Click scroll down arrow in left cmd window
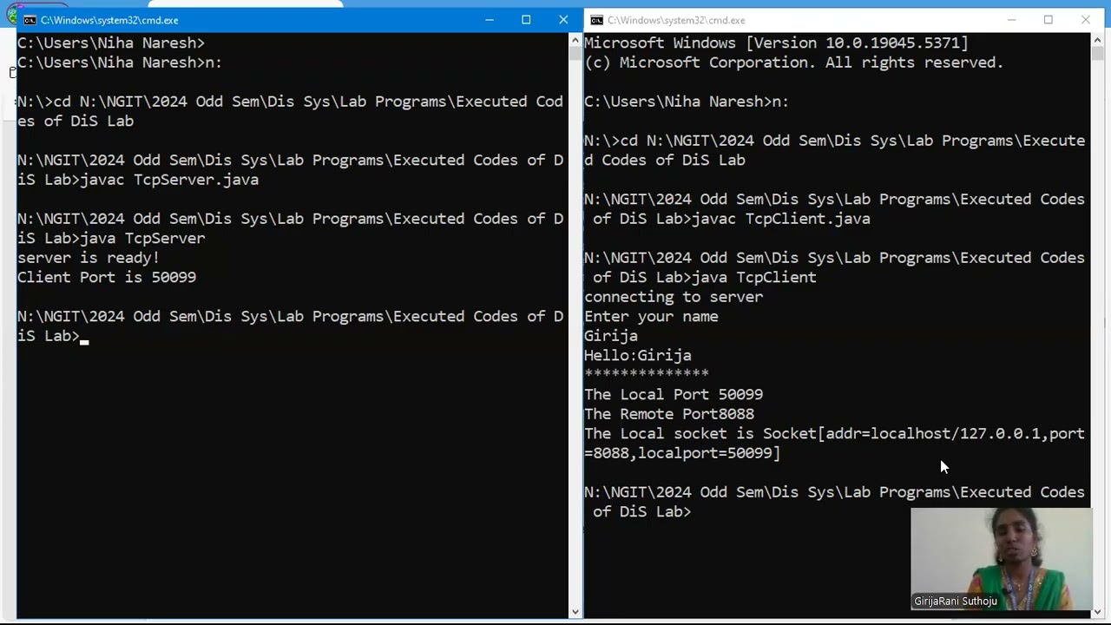The height and width of the screenshot is (625, 1111). (x=575, y=612)
